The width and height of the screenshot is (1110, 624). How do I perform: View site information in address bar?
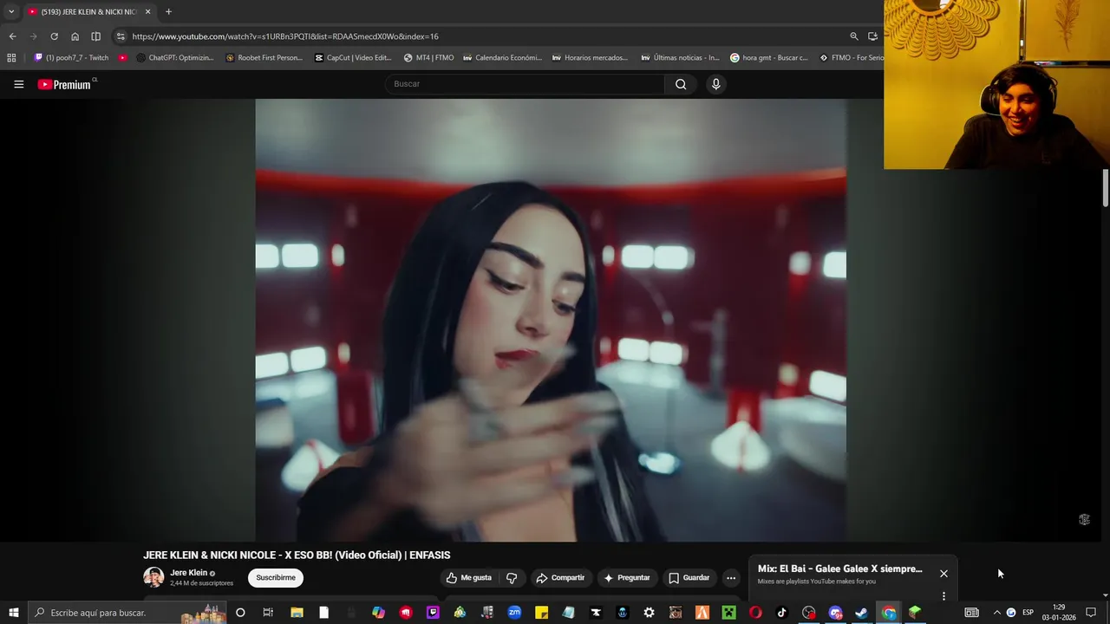pyautogui.click(x=121, y=36)
